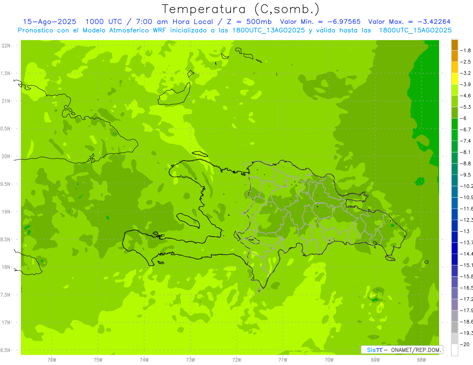Select the '15-Ago-2025' date text
This screenshot has height=365, width=473.
point(50,22)
